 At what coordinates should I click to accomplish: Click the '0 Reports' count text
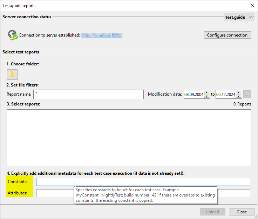tap(242, 104)
